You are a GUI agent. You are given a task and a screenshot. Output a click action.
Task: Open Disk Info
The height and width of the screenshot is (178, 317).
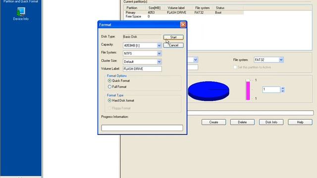point(271,122)
